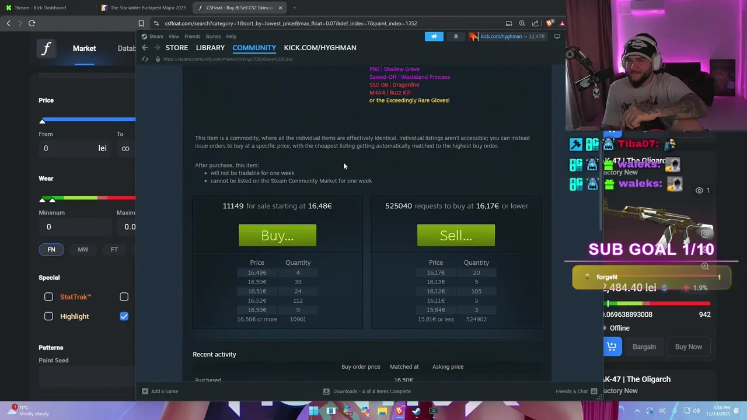Image resolution: width=747 pixels, height=420 pixels.
Task: Open the weather widget Mostly cloudy
Action: click(x=29, y=410)
